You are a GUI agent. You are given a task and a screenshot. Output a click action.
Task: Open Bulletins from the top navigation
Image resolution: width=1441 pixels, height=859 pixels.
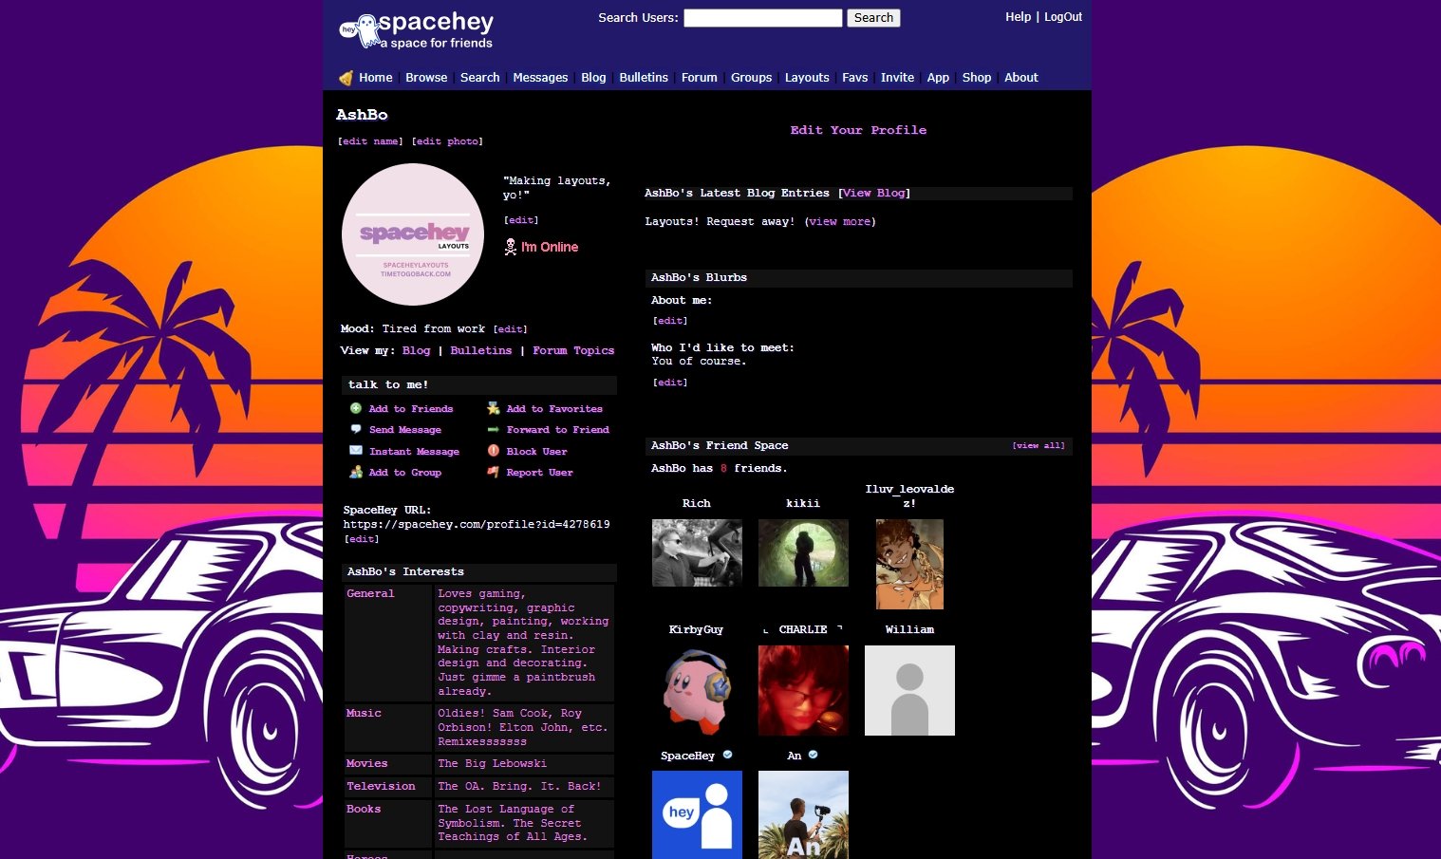(x=644, y=78)
